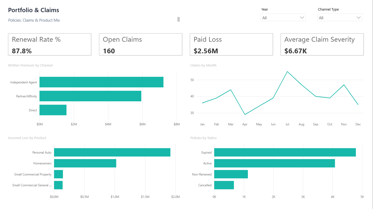Click the '$8M' premium axis tick
The height and width of the screenshot is (209, 373).
coord(177,124)
